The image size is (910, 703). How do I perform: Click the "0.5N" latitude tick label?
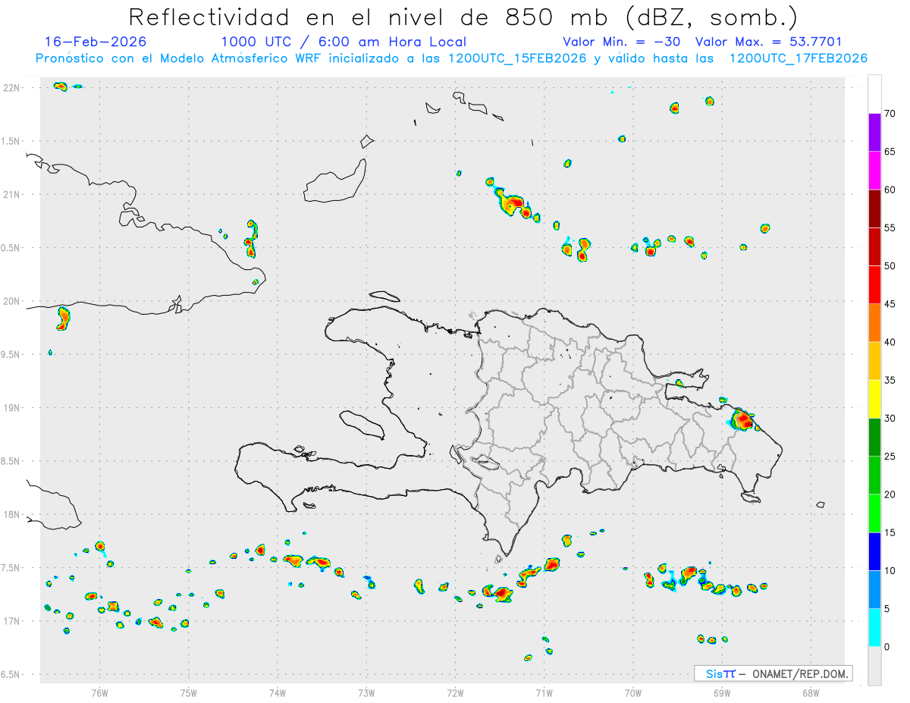tap(11, 248)
